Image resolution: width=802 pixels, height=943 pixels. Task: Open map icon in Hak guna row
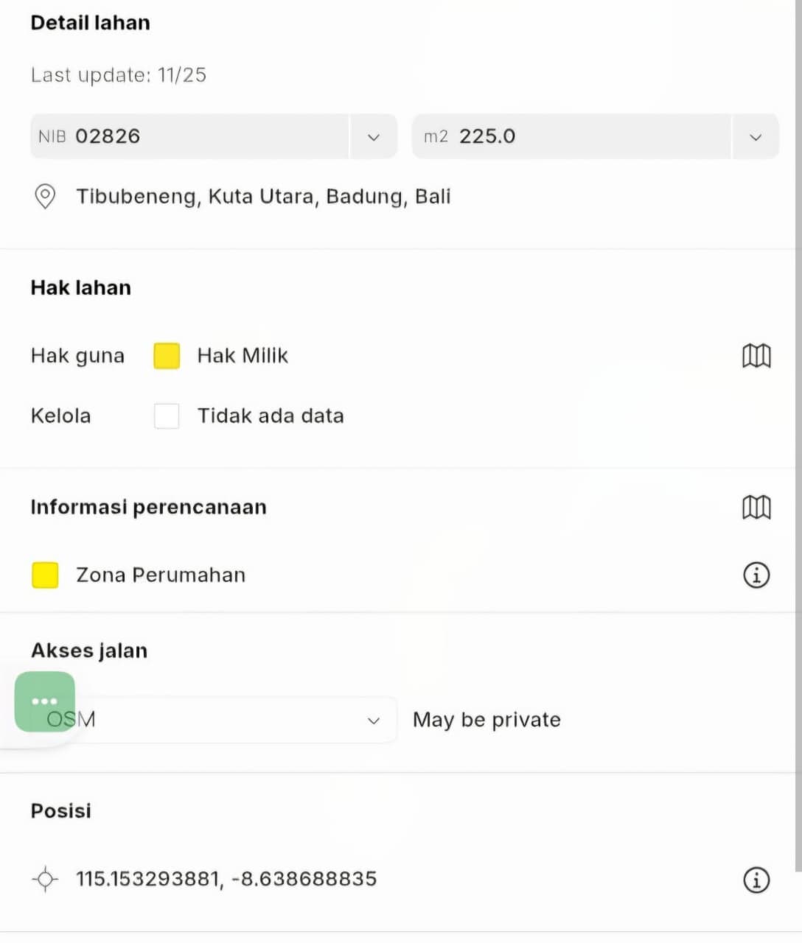pos(756,356)
